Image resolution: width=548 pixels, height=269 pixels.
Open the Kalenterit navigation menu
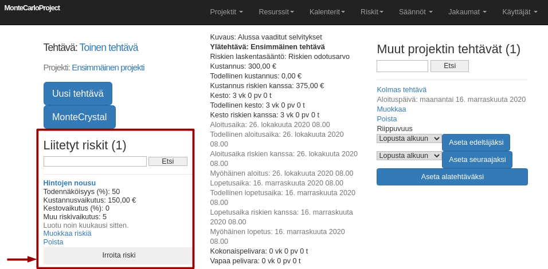tap(328, 11)
